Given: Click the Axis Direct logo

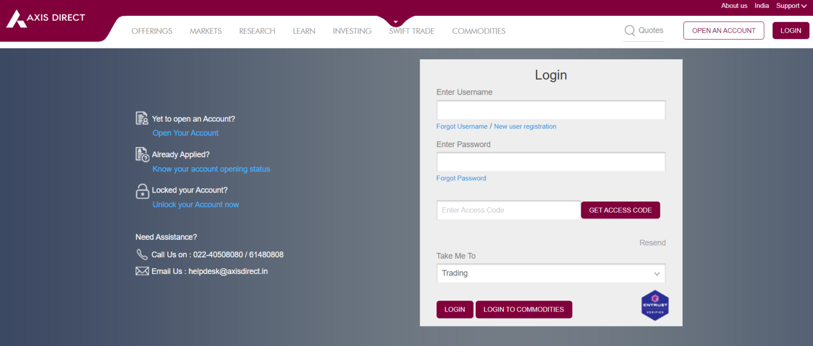Looking at the screenshot, I should coord(46,19).
